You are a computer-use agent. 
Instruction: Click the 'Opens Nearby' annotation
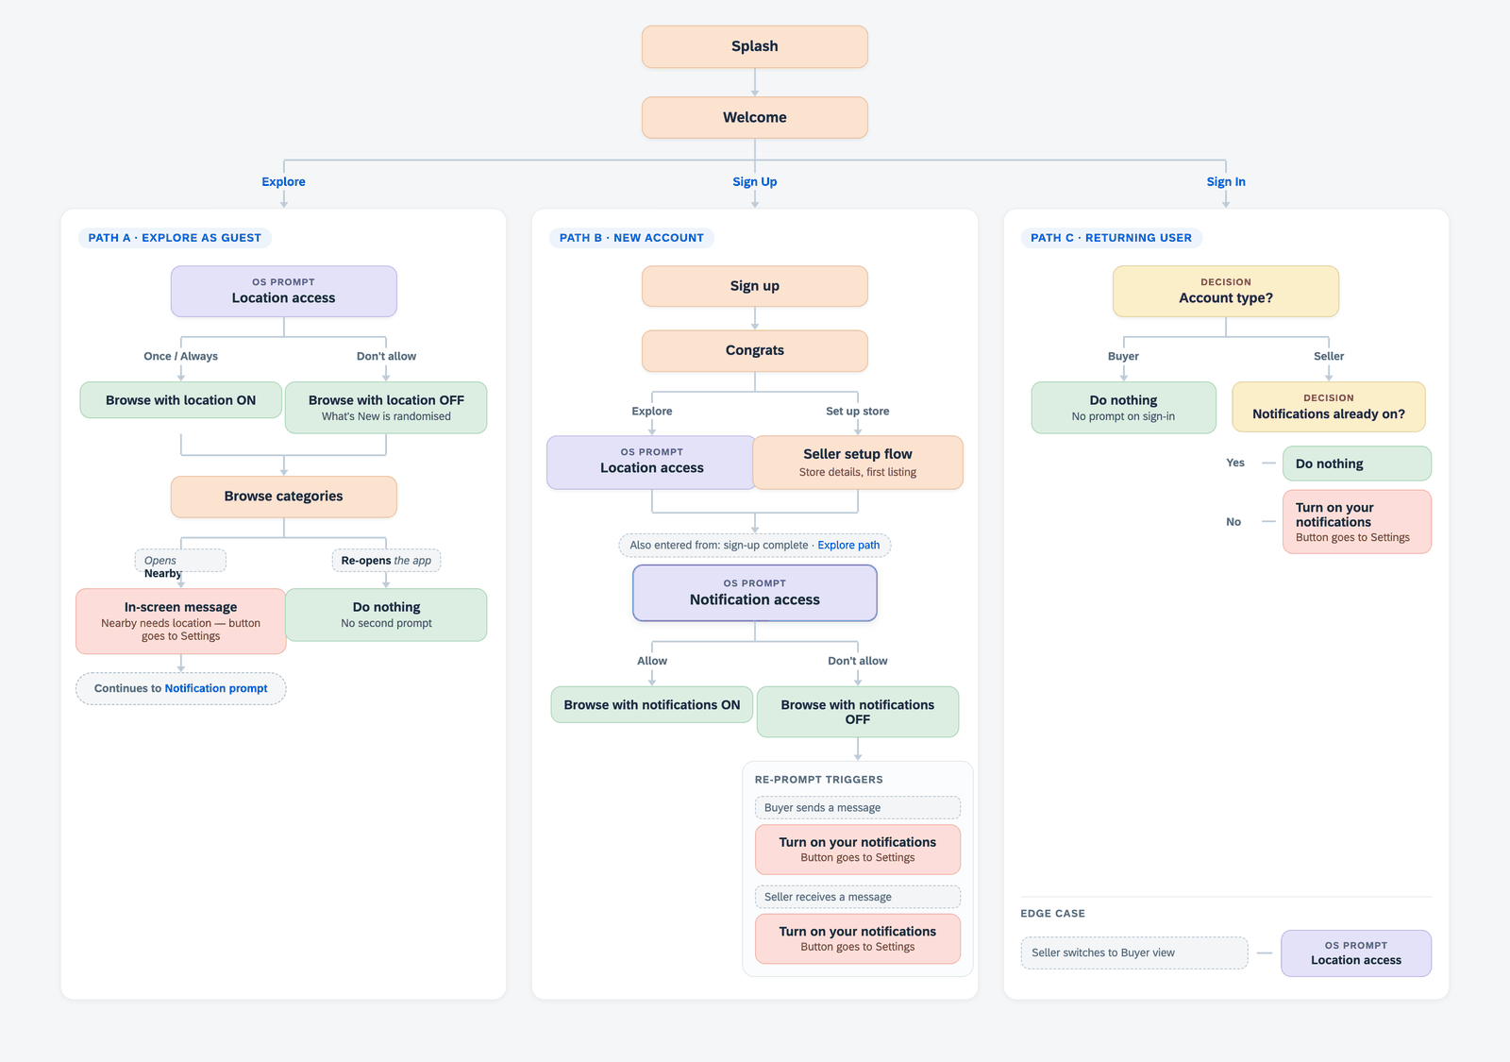pos(179,561)
